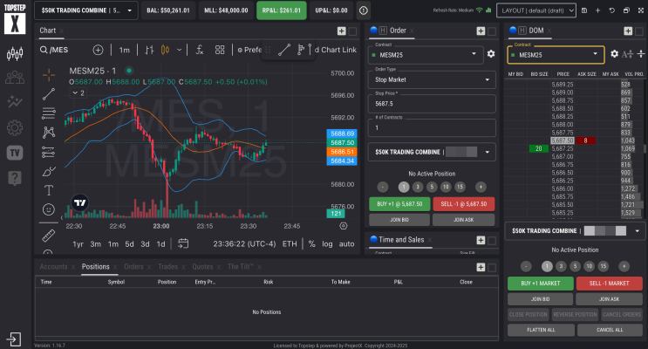Click the Stop Price input field
Viewport: 648px width, 349px height.
(432, 104)
